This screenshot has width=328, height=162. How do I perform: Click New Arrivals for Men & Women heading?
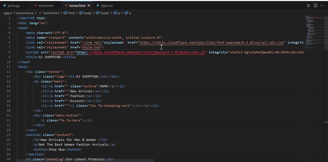point(68,139)
